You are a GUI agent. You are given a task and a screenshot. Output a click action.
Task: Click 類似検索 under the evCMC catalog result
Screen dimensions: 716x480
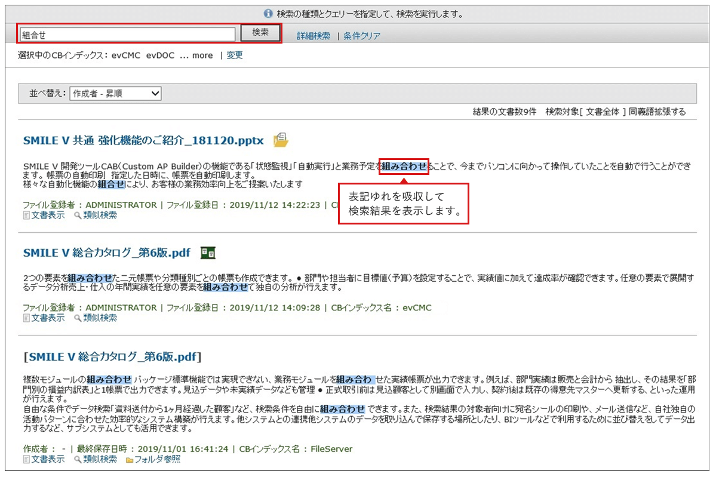[100, 318]
